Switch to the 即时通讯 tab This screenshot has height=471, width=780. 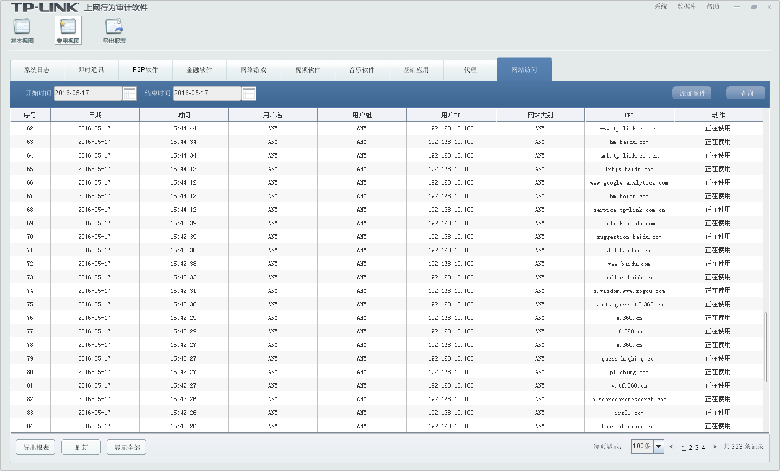tap(91, 70)
